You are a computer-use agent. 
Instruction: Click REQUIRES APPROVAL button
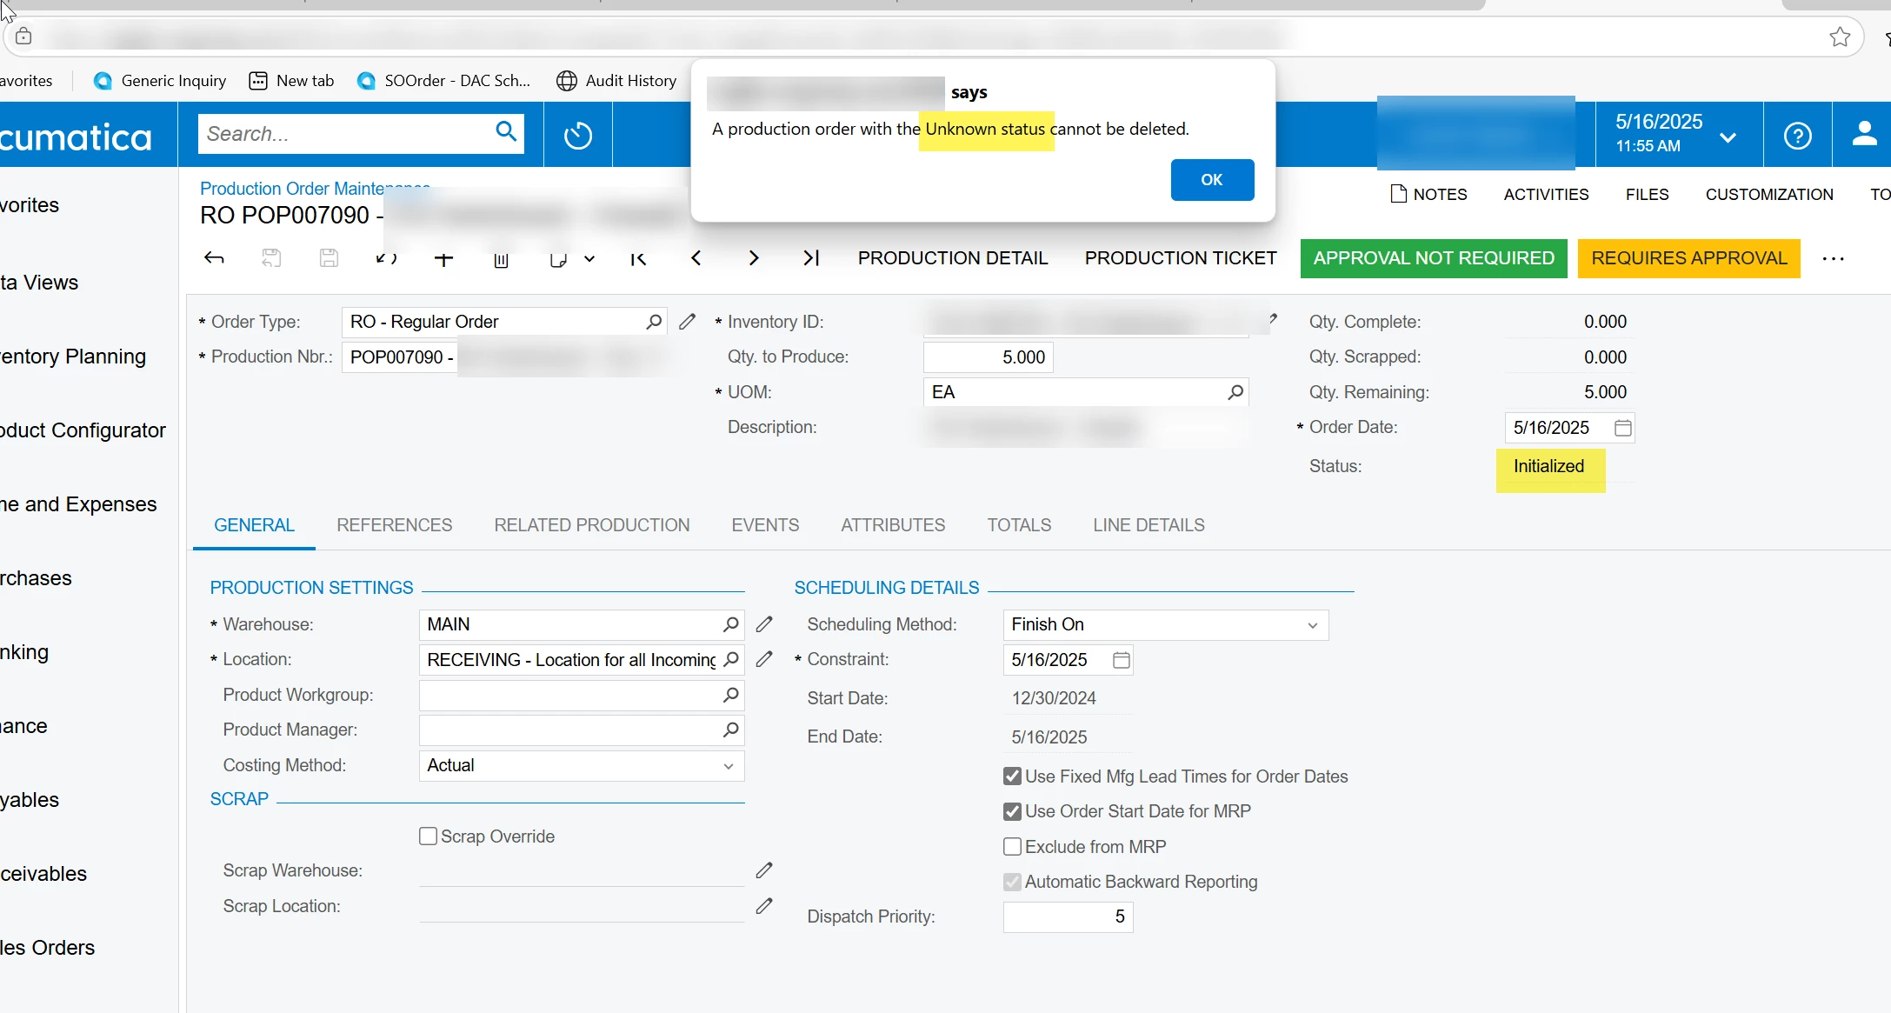pyautogui.click(x=1688, y=258)
